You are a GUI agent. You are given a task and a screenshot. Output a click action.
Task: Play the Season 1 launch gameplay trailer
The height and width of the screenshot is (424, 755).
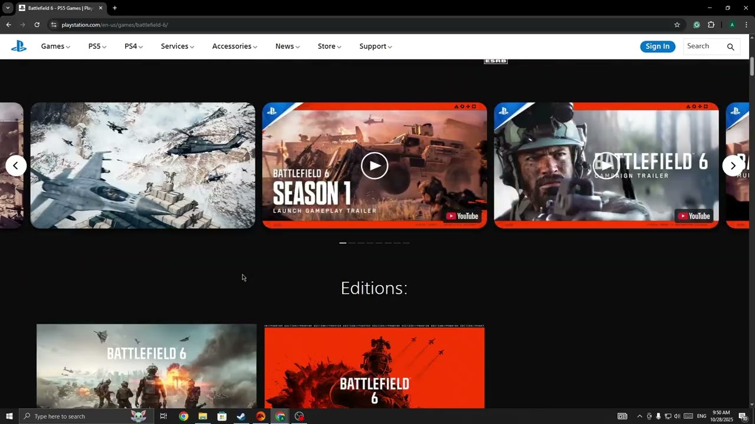pyautogui.click(x=375, y=165)
